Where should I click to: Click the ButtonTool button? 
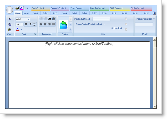[x=117, y=28]
